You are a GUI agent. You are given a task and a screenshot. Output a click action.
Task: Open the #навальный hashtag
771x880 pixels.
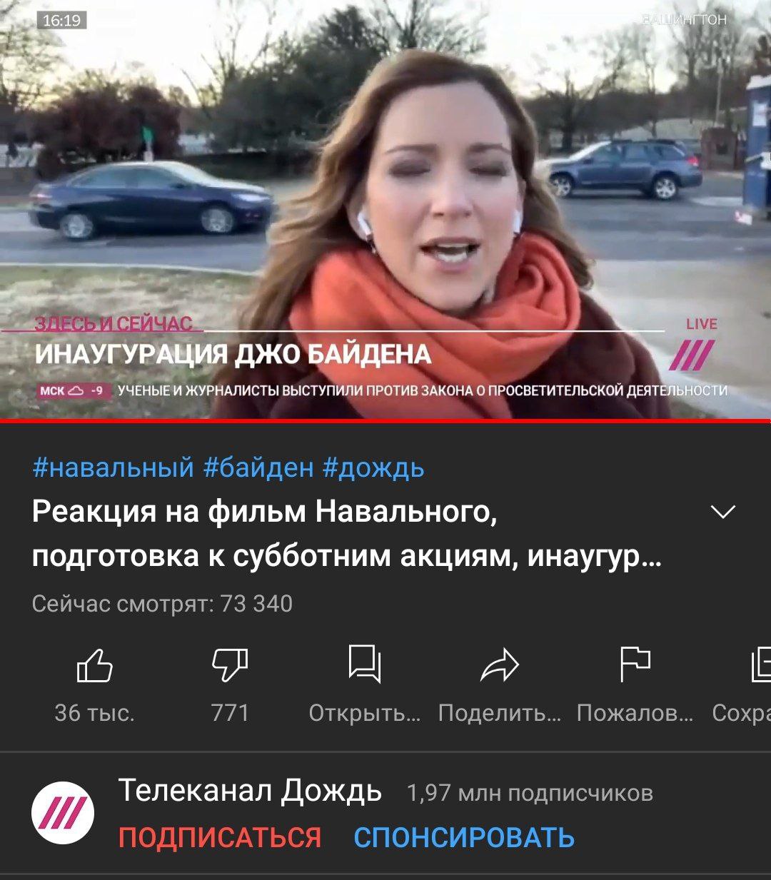(x=114, y=467)
